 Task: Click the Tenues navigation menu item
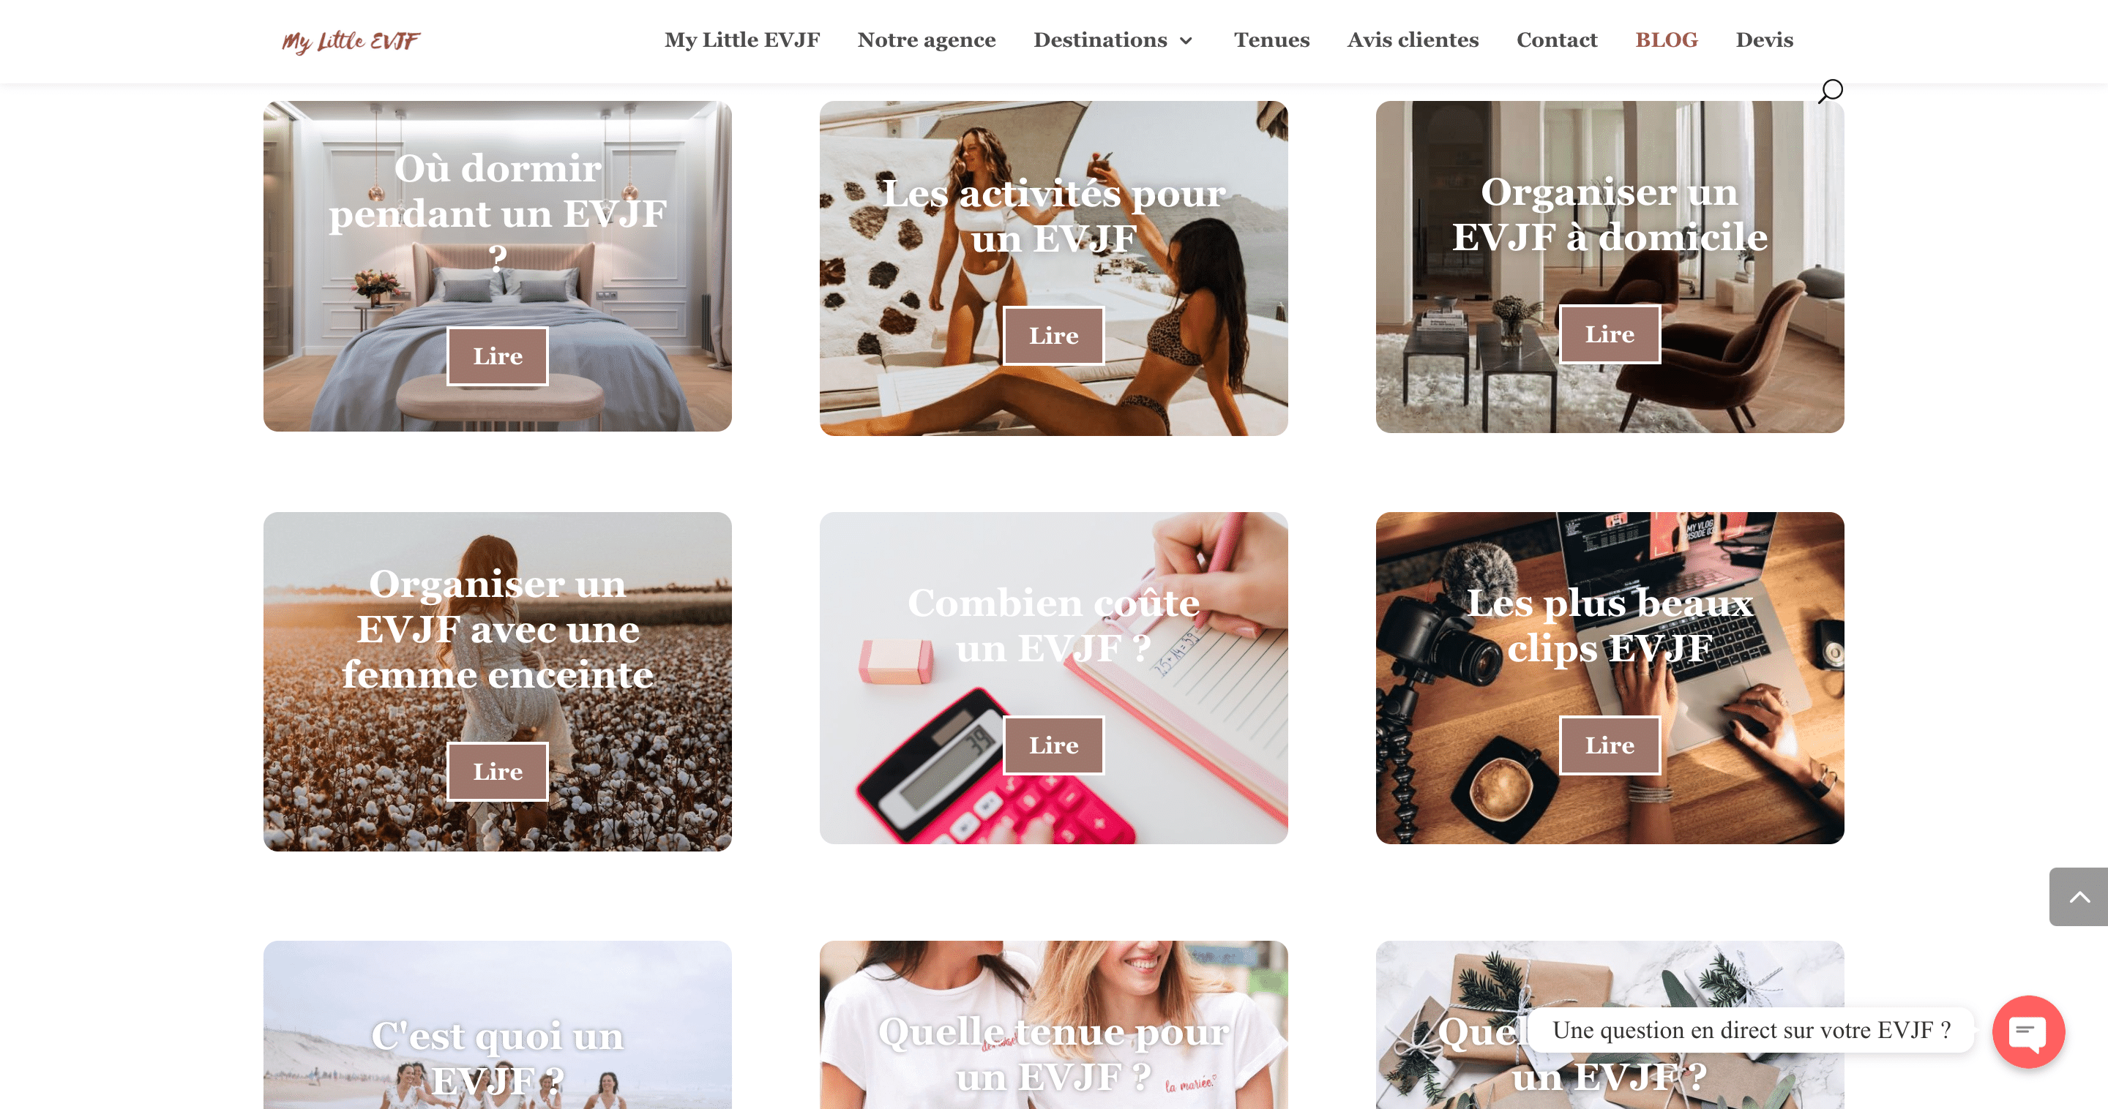click(1271, 40)
